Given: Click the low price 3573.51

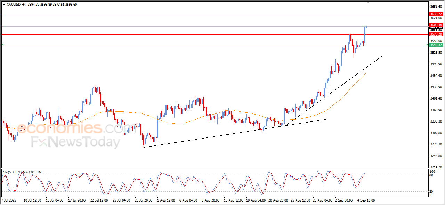Looking at the screenshot, I should 59,5.
